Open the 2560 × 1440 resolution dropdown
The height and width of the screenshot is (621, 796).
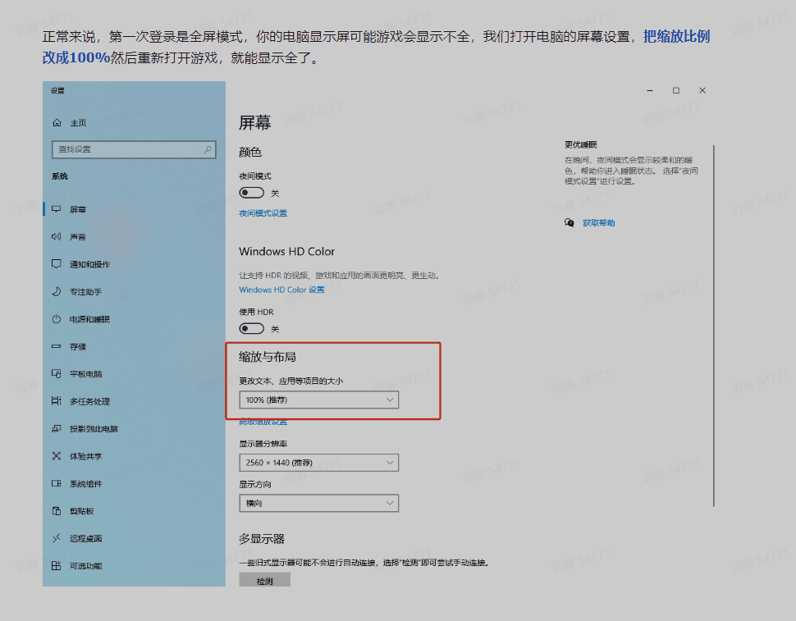(x=318, y=463)
